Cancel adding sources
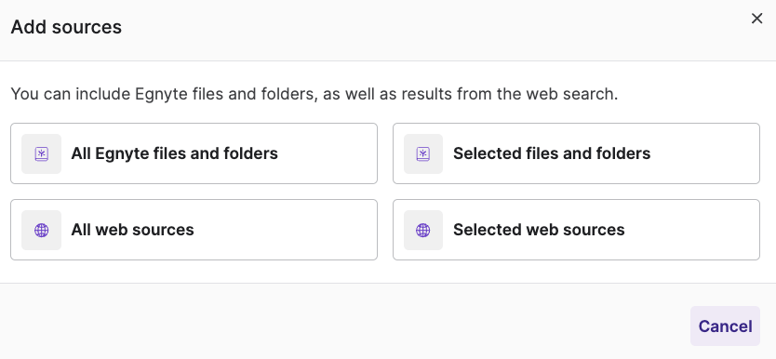The height and width of the screenshot is (359, 776). click(x=725, y=326)
